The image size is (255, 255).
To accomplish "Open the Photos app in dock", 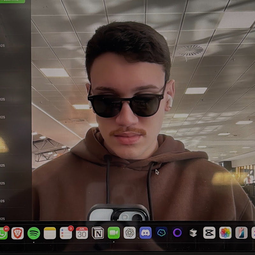I will point(225,233).
